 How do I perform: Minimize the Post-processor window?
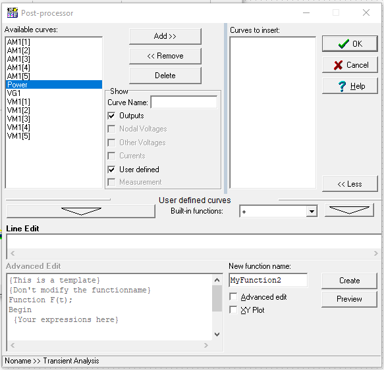tap(306, 12)
